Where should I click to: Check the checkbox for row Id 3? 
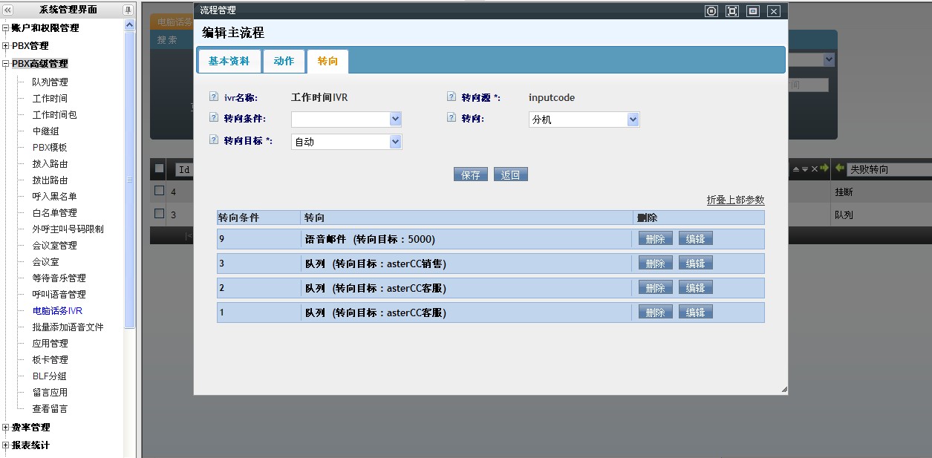click(x=159, y=214)
